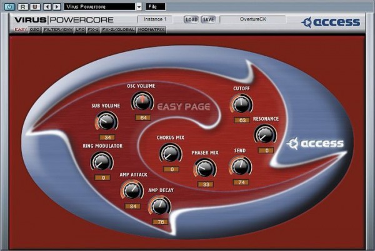Switch to the FX-1 tab
This screenshot has width=375, height=251.
click(93, 29)
